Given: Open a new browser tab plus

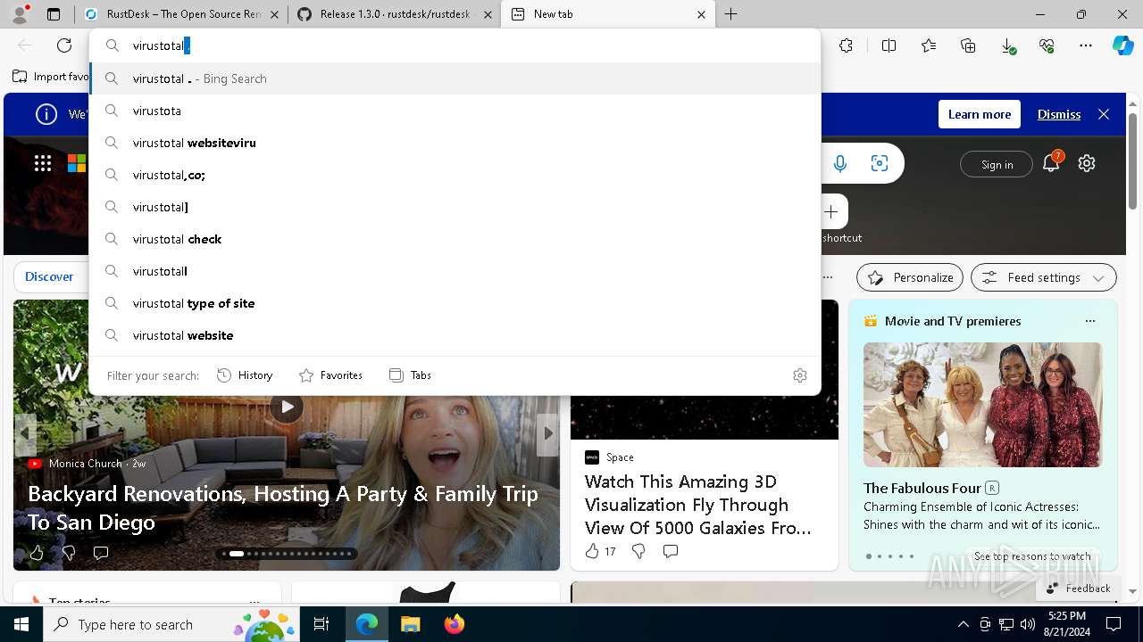Looking at the screenshot, I should (x=731, y=14).
